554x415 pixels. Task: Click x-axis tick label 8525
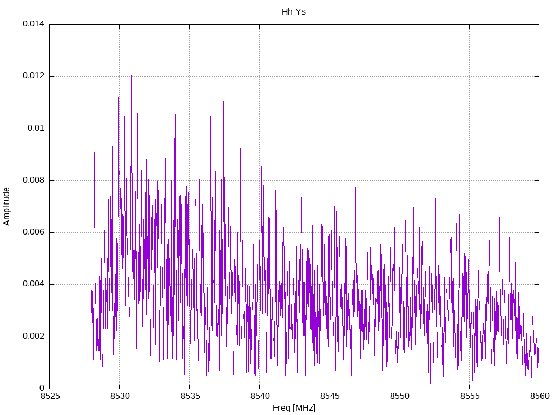coord(50,396)
